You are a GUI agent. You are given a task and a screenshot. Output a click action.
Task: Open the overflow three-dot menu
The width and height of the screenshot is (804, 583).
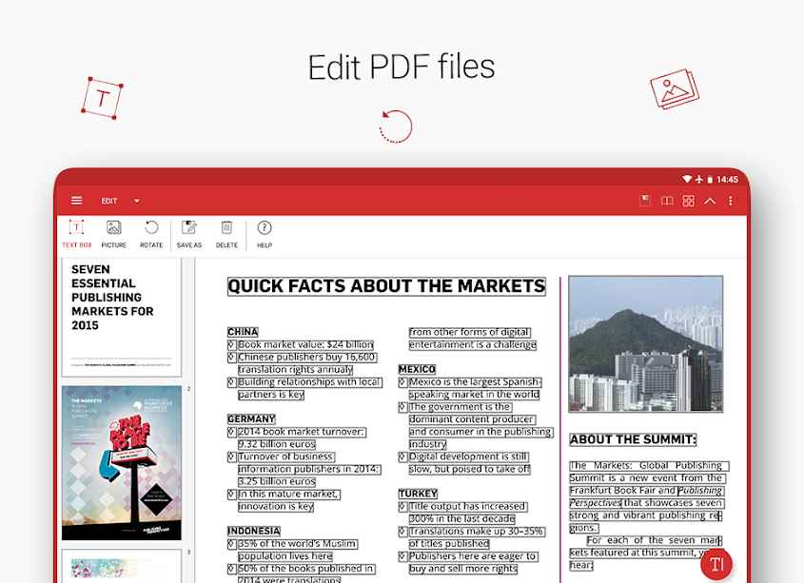(x=731, y=201)
